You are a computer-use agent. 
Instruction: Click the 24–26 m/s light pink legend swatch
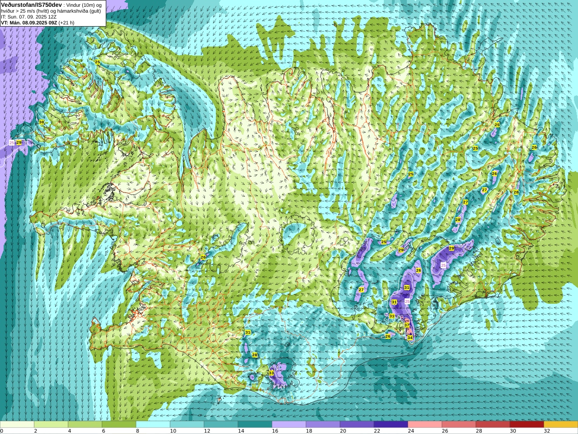[x=425, y=425]
